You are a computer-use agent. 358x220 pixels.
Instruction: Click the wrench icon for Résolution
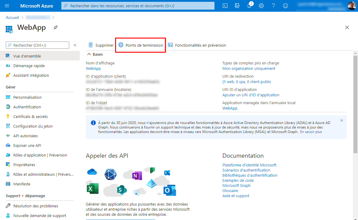pyautogui.click(x=8, y=206)
